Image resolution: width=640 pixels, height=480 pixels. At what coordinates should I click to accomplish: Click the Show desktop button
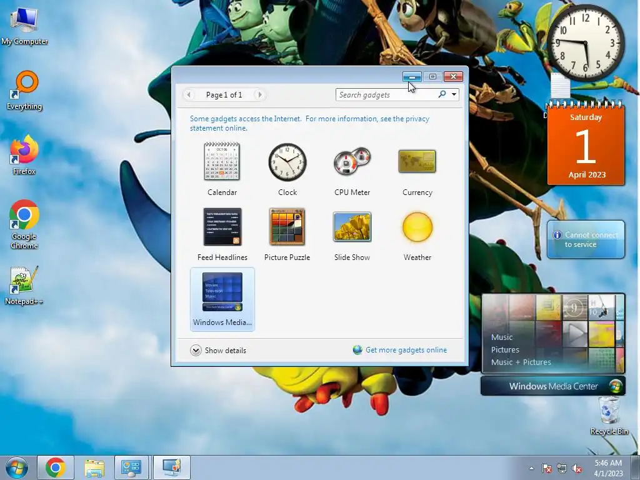pos(635,467)
